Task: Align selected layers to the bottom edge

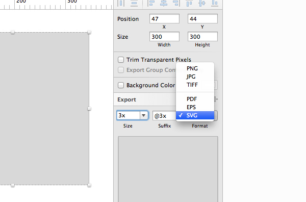Action: click(x=215, y=3)
